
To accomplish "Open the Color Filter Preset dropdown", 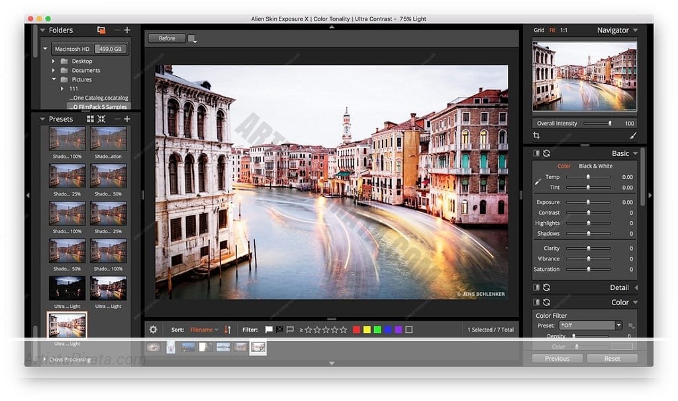I will click(x=591, y=325).
